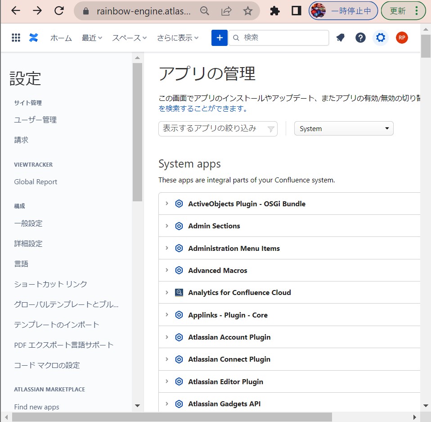The height and width of the screenshot is (422, 431).
Task: Click the Admin Sections app icon
Action: click(x=179, y=226)
